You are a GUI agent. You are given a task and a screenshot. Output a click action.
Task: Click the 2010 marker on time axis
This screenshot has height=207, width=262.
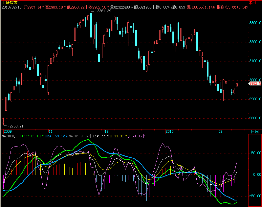[169, 131]
